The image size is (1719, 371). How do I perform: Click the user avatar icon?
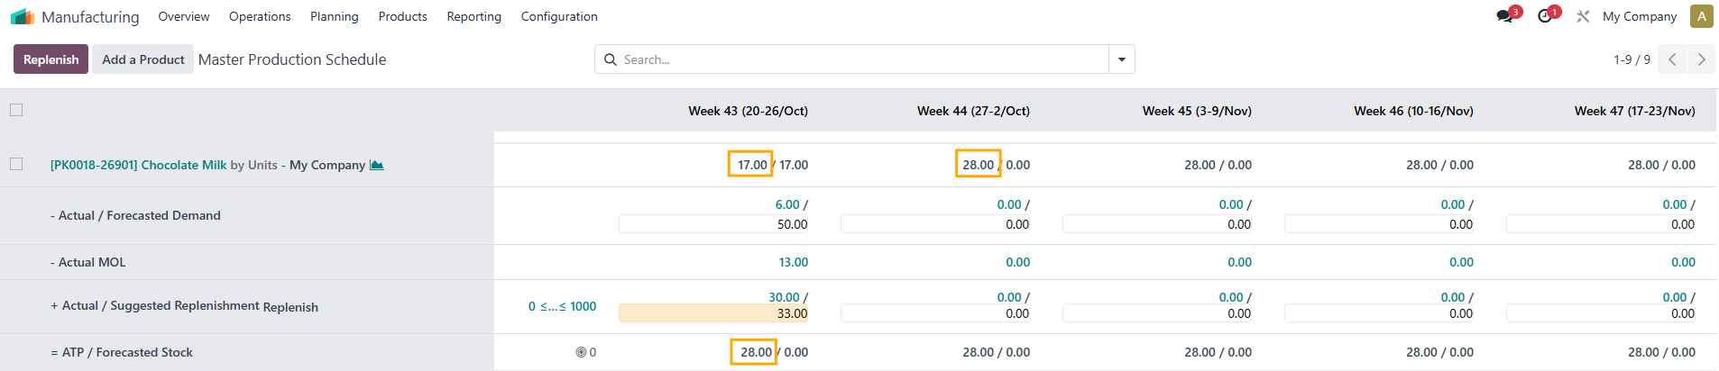click(1701, 16)
